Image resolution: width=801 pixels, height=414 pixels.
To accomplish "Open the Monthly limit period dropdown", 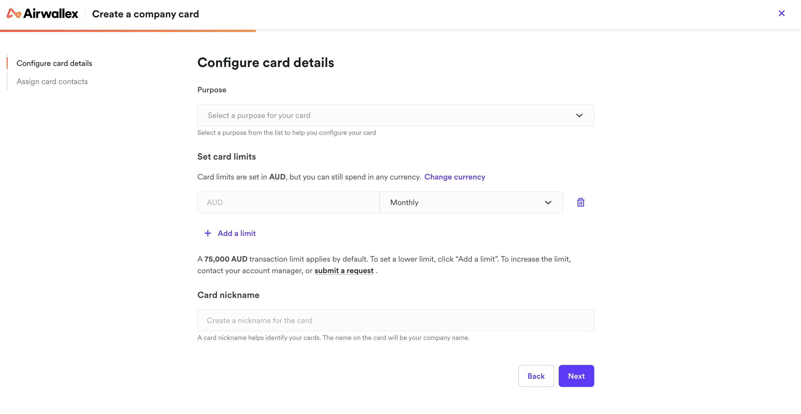I will [x=471, y=203].
